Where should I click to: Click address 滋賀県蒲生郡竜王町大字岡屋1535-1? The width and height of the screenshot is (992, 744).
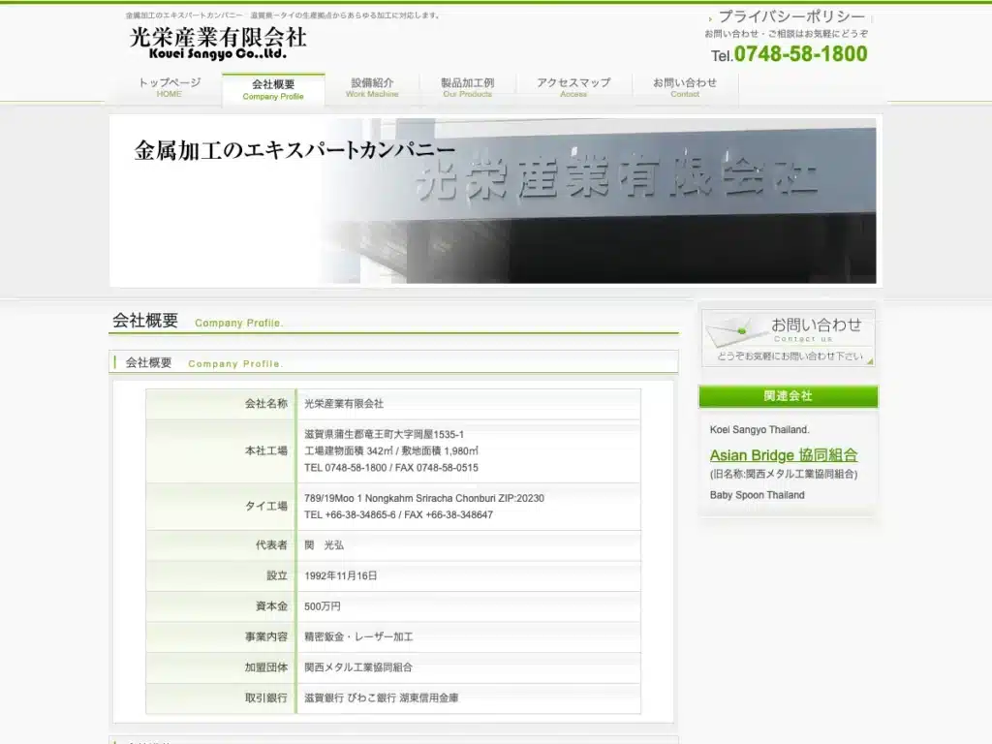pos(384,434)
